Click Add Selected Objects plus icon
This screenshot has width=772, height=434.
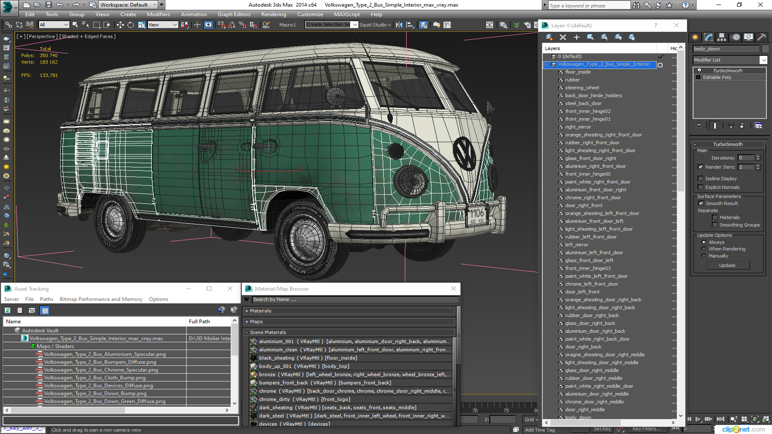point(577,37)
